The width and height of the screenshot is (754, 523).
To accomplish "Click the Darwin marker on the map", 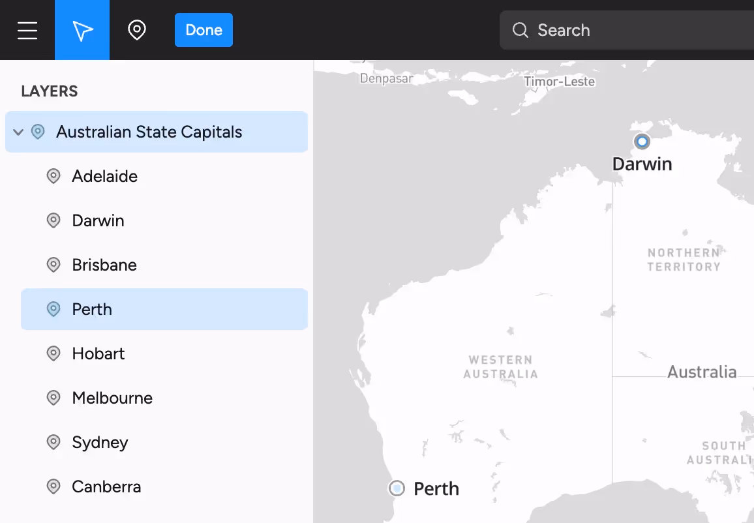I will (641, 141).
